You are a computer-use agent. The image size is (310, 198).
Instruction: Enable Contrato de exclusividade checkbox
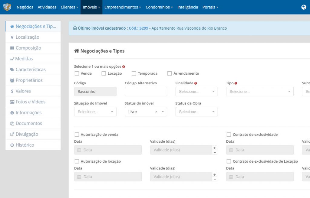229,135
